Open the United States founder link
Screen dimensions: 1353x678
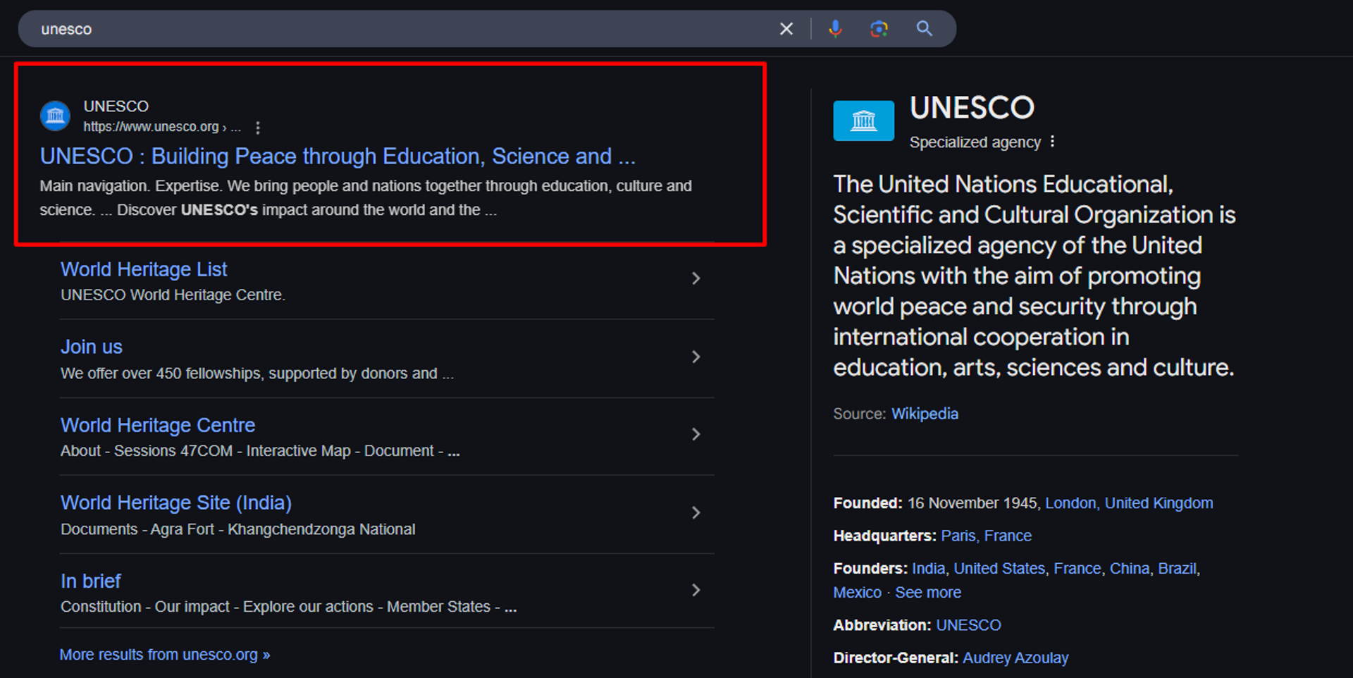coord(999,568)
